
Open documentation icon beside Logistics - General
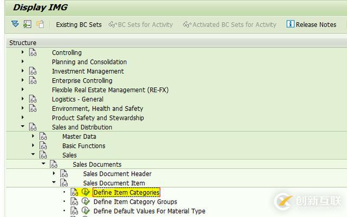point(33,99)
